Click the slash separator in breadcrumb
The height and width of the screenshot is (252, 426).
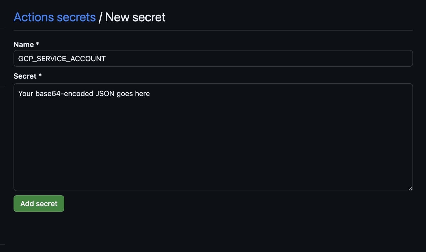(x=100, y=18)
